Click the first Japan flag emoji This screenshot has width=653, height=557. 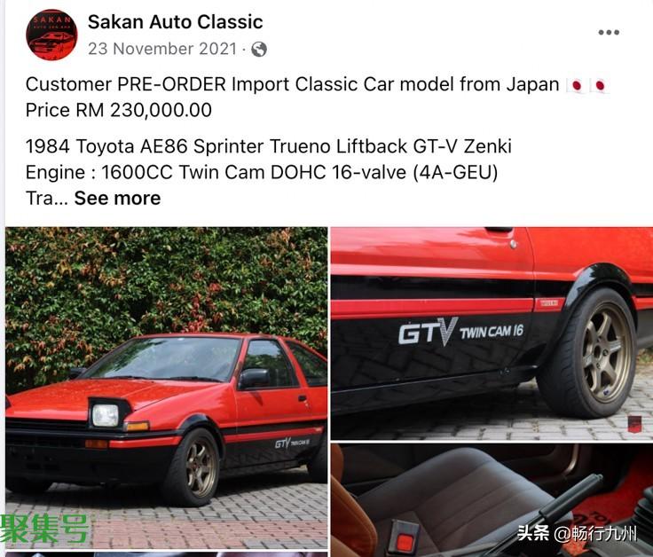click(577, 85)
